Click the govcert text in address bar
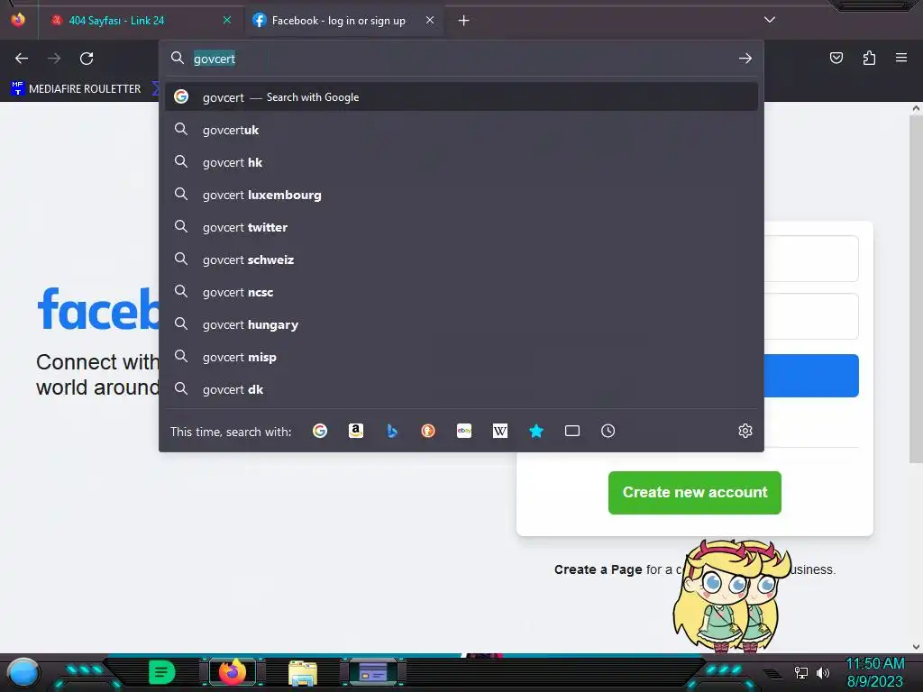This screenshot has width=923, height=692. (215, 59)
